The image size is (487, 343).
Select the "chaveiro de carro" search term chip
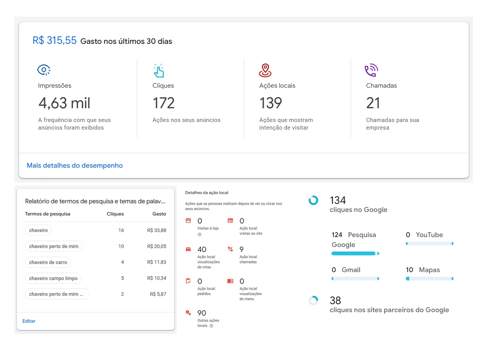pos(48,262)
